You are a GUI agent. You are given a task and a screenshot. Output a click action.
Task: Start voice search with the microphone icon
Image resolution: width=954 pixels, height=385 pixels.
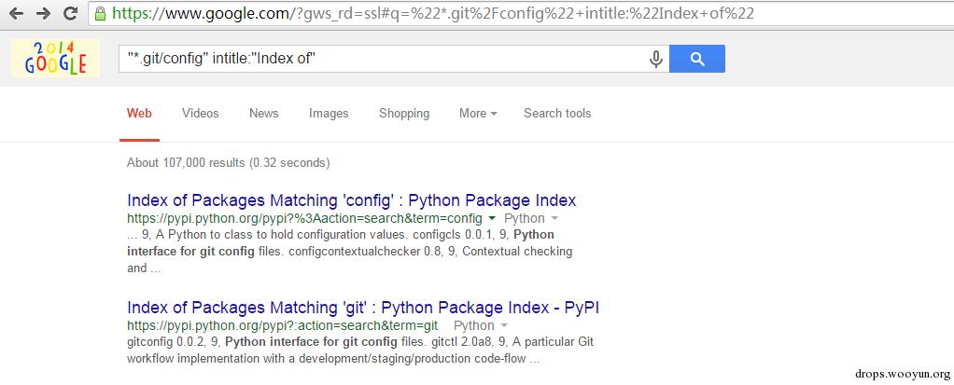656,59
